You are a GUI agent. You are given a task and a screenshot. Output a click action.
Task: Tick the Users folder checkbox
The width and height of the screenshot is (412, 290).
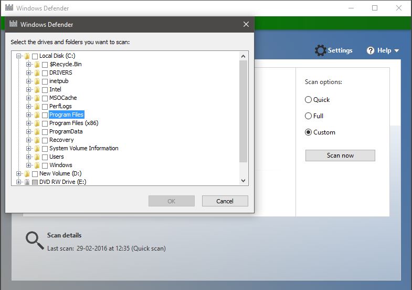(45, 157)
